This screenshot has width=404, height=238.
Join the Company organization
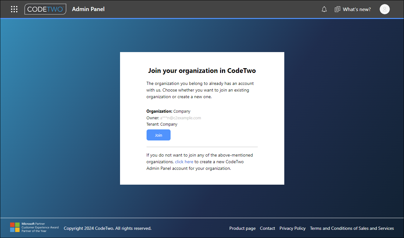point(159,135)
